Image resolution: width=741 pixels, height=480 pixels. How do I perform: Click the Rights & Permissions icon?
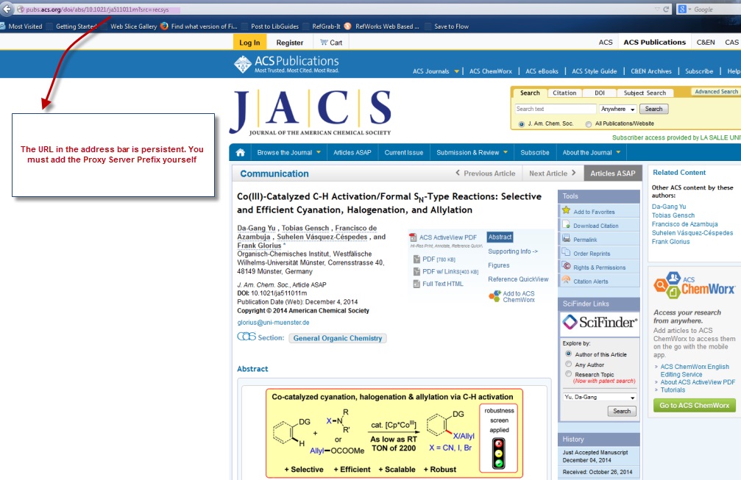[x=566, y=267]
